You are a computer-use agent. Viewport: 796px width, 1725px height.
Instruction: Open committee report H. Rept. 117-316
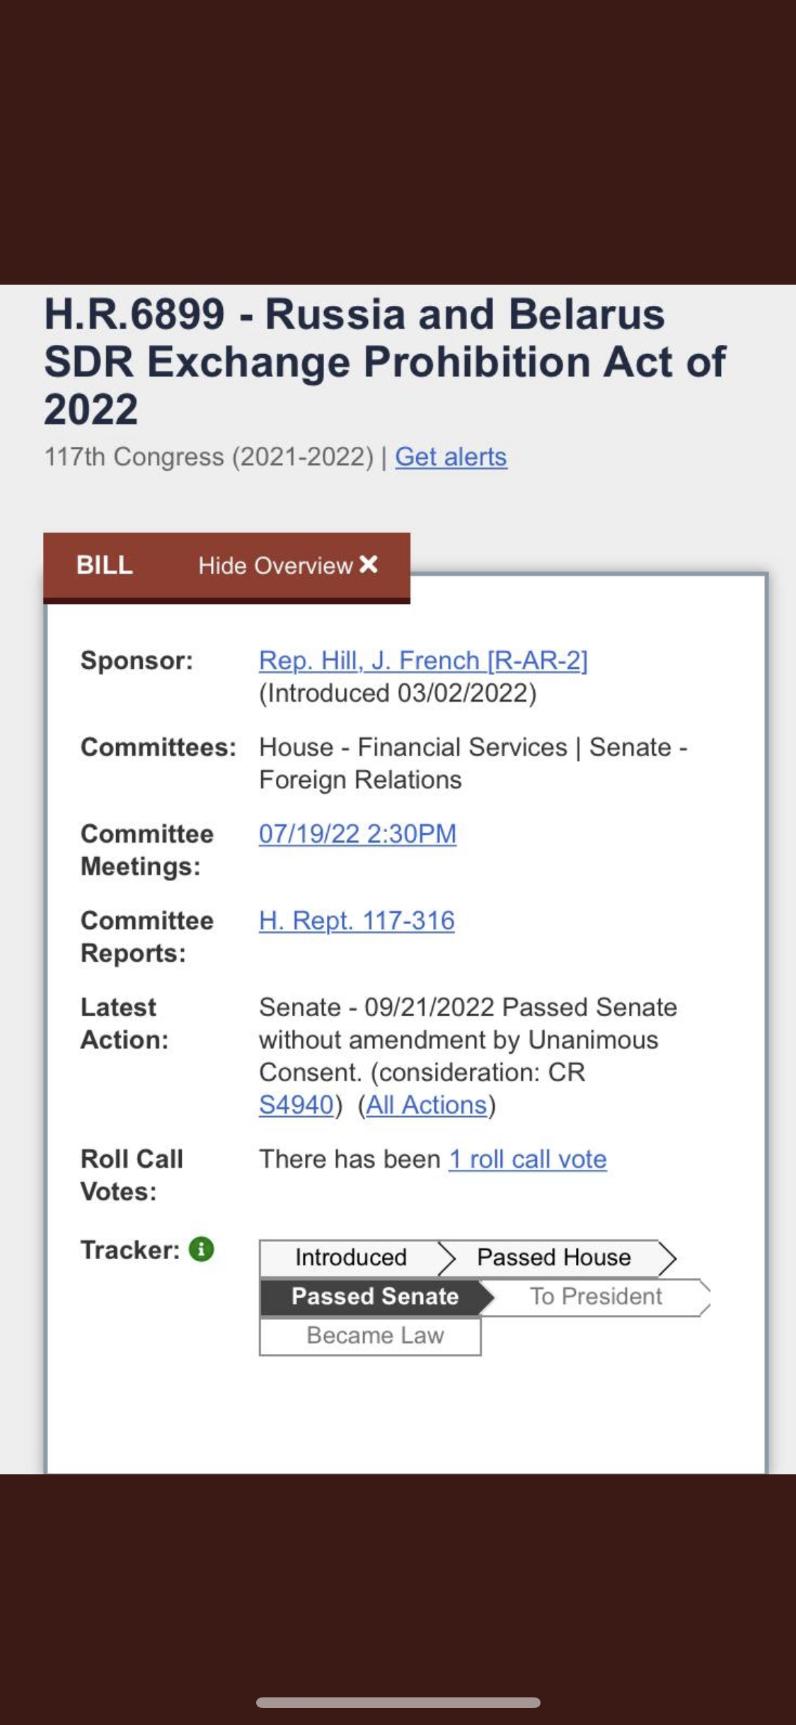point(357,921)
